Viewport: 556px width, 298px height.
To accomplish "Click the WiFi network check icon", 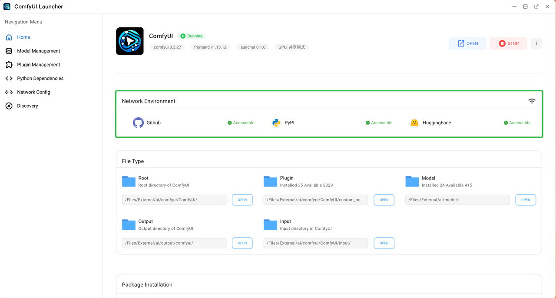I will click(532, 101).
